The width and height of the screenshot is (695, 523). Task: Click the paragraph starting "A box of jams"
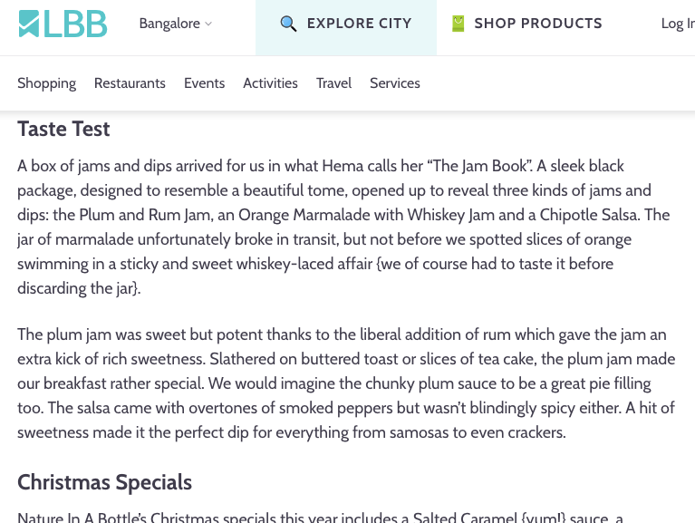(343, 227)
